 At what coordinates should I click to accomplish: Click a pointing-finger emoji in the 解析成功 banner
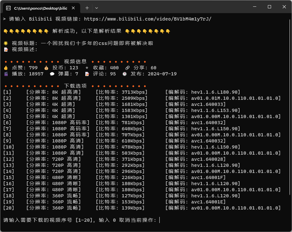point(6,32)
